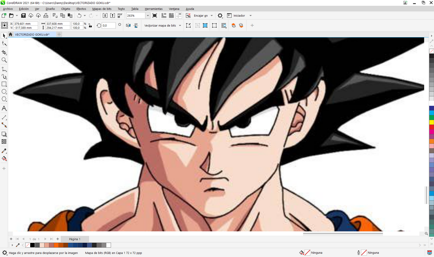The image size is (434, 257).
Task: Click the Mirror horizontally icon
Action: (128, 25)
